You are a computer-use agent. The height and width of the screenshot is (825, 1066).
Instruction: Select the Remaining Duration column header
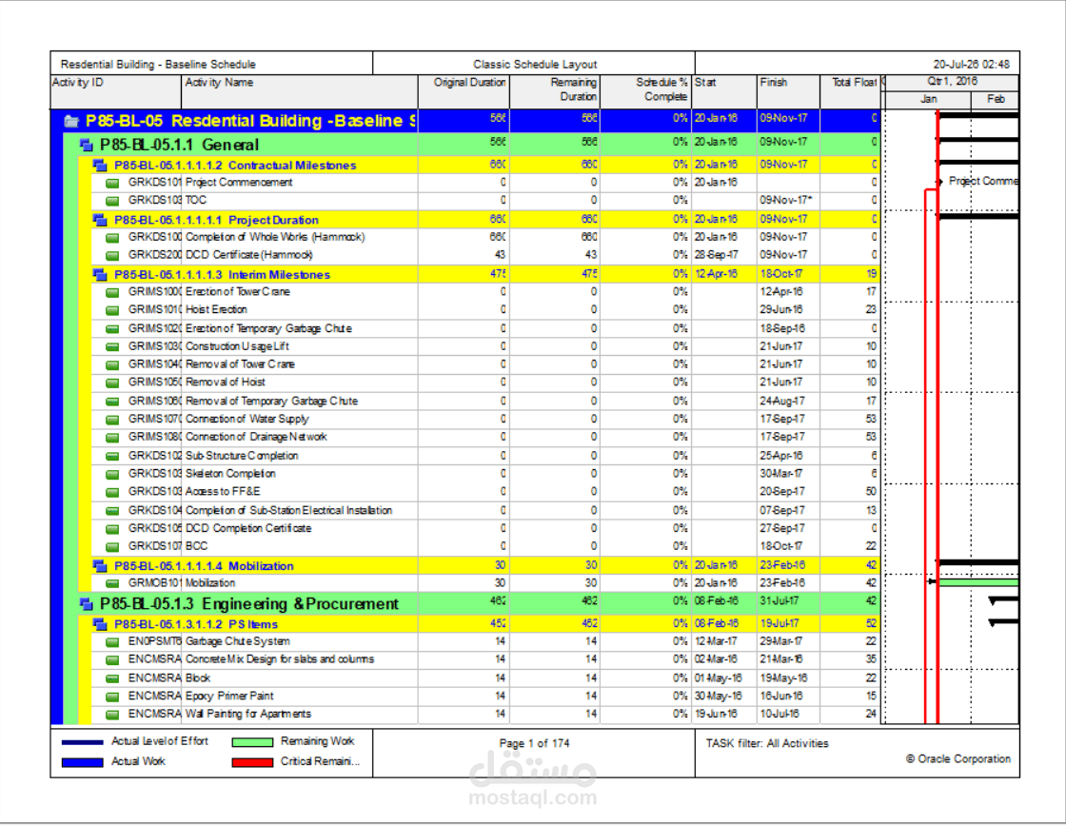(555, 91)
